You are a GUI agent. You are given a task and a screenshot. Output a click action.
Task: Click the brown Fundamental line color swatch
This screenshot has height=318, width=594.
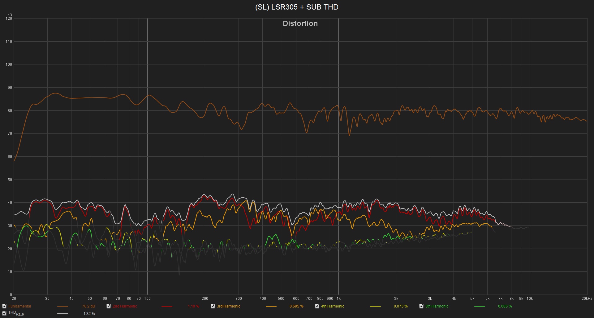[x=63, y=306]
